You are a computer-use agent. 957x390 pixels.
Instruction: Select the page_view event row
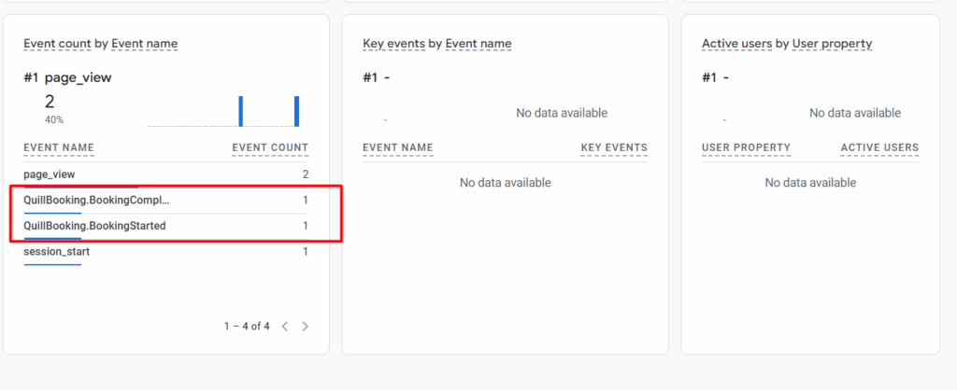[x=50, y=174]
